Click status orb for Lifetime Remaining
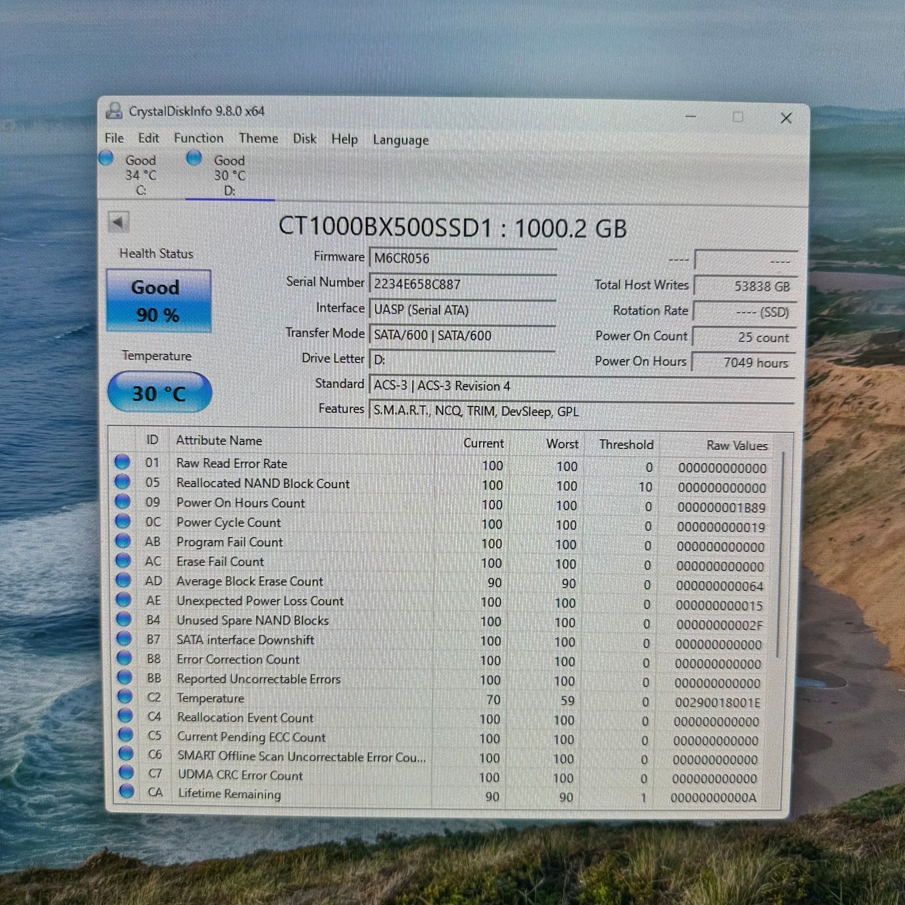The image size is (905, 905). coord(127,791)
